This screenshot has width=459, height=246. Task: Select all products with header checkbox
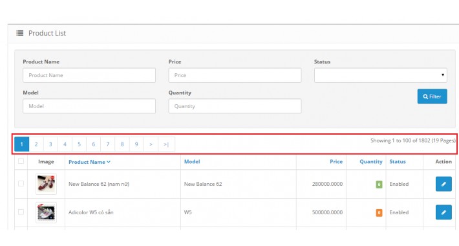tap(21, 161)
